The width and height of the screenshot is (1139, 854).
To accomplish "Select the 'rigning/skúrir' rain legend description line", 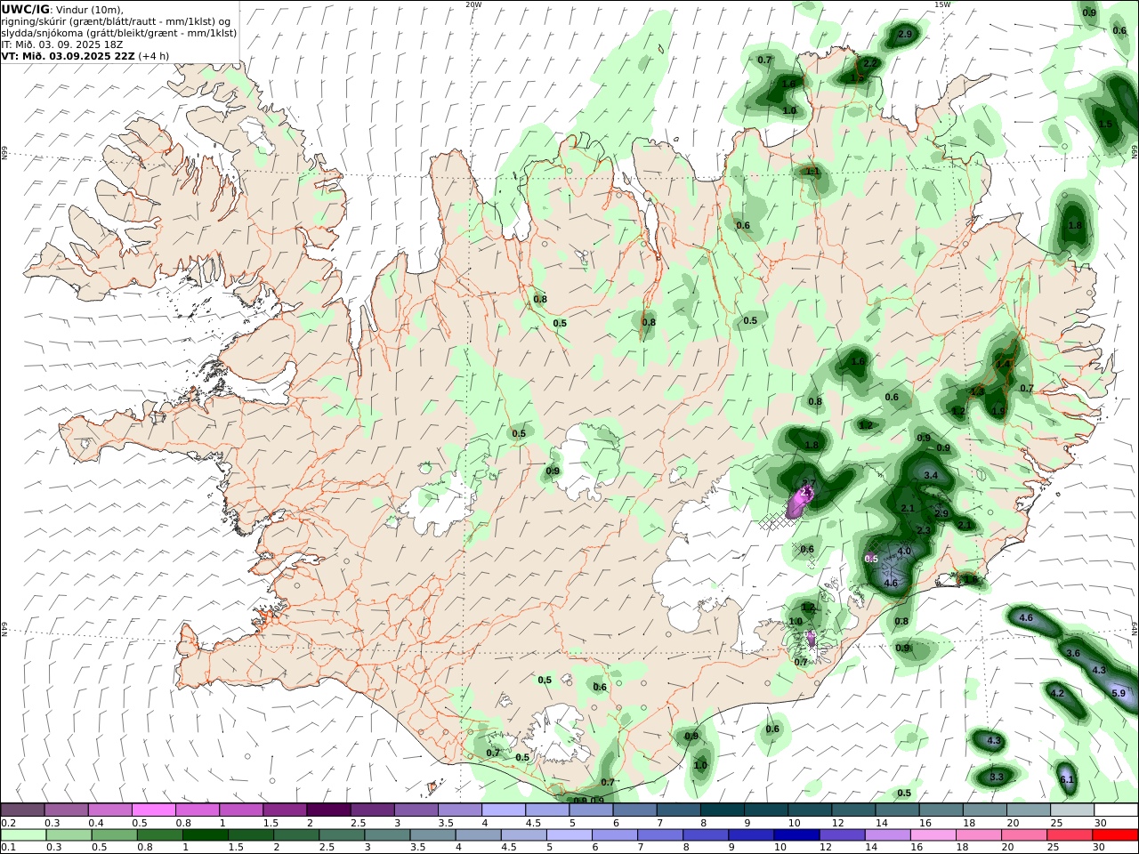I will [116, 21].
